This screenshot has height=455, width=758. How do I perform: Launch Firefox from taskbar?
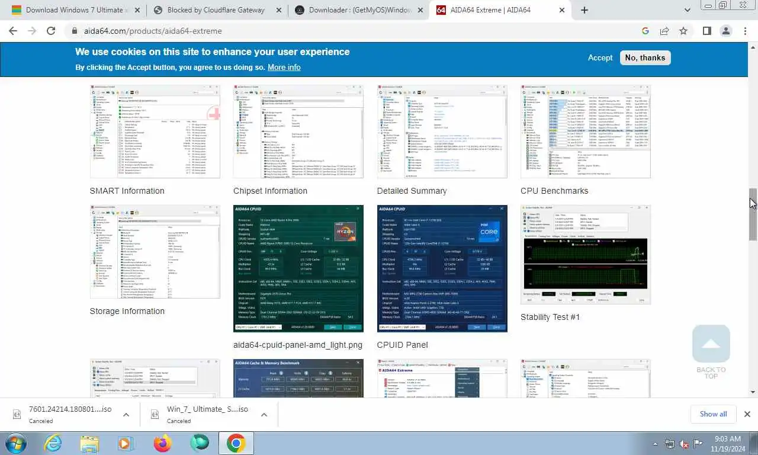tap(162, 443)
